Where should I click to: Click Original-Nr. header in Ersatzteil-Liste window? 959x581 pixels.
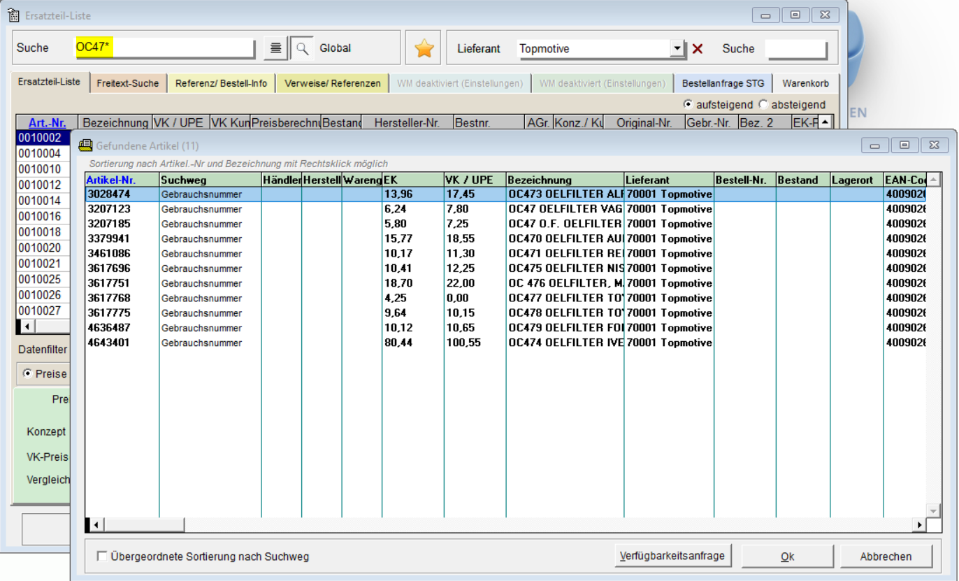[644, 122]
